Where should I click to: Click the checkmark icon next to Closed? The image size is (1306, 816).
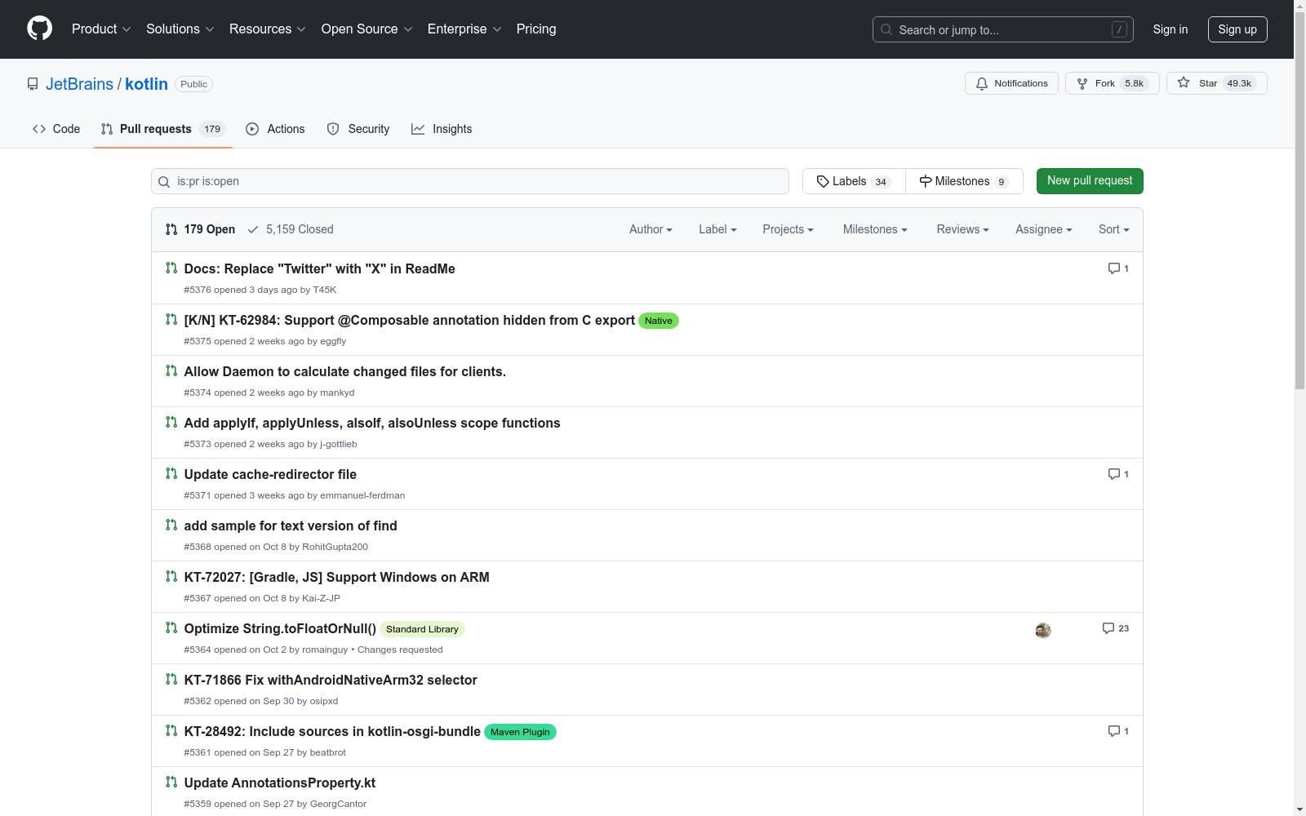pyautogui.click(x=253, y=229)
